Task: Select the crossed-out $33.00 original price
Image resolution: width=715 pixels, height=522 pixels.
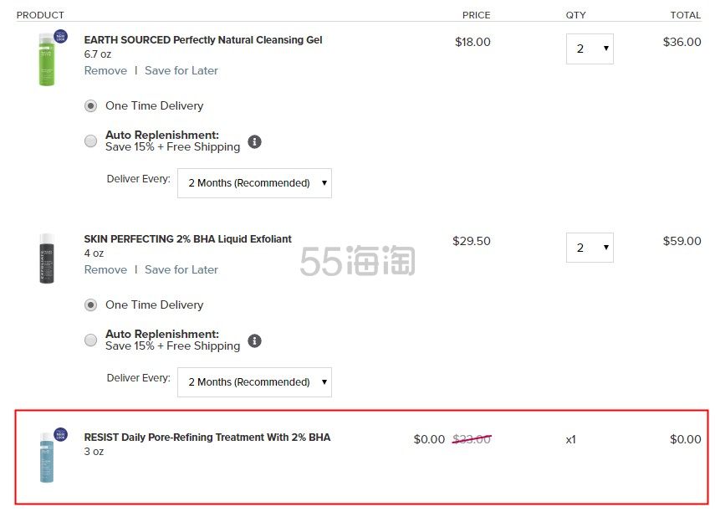Action: point(472,439)
